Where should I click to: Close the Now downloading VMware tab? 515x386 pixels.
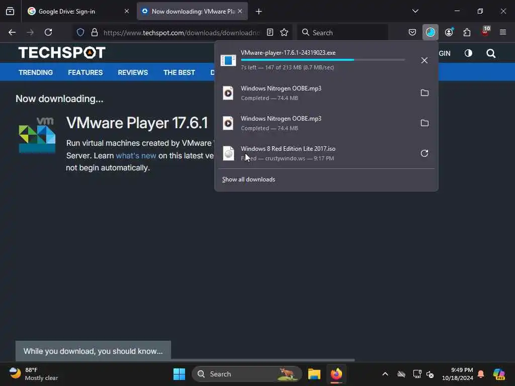[240, 11]
